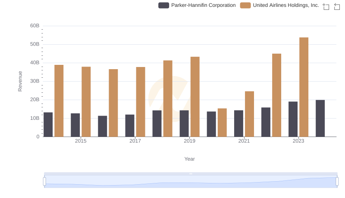Select the Parker-Hannifin bar for 2023
This screenshot has height=198, width=345.
[x=293, y=119]
